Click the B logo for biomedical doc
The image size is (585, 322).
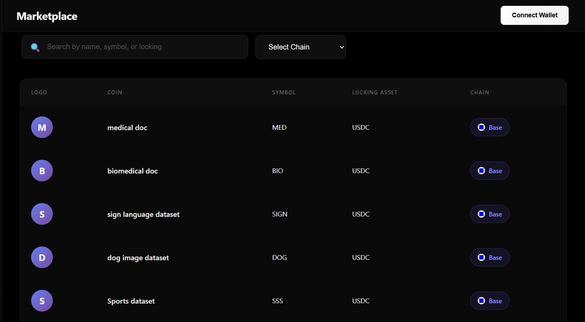pos(42,171)
